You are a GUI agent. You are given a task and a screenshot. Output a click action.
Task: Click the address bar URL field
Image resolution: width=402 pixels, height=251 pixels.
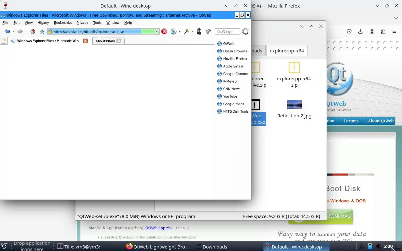pos(103,31)
